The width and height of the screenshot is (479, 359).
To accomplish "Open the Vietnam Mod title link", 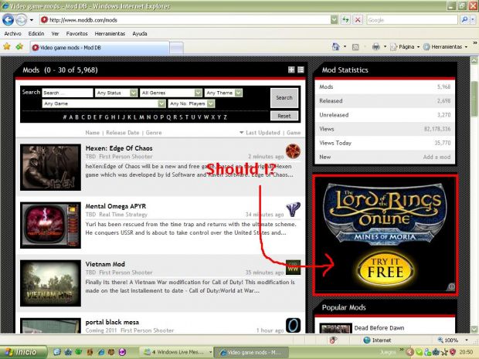I will 105,264.
